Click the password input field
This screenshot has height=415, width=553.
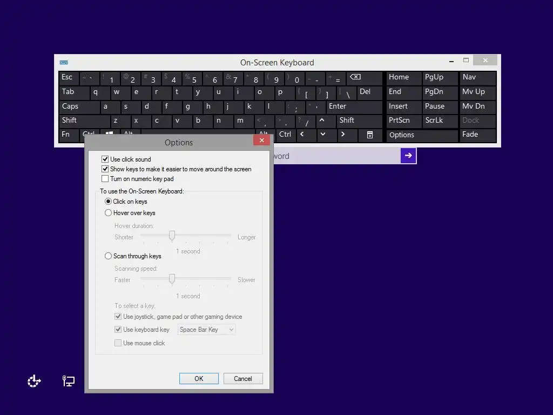tap(337, 156)
